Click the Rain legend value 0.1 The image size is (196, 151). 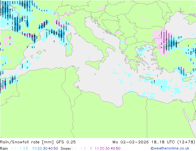click(x=13, y=149)
